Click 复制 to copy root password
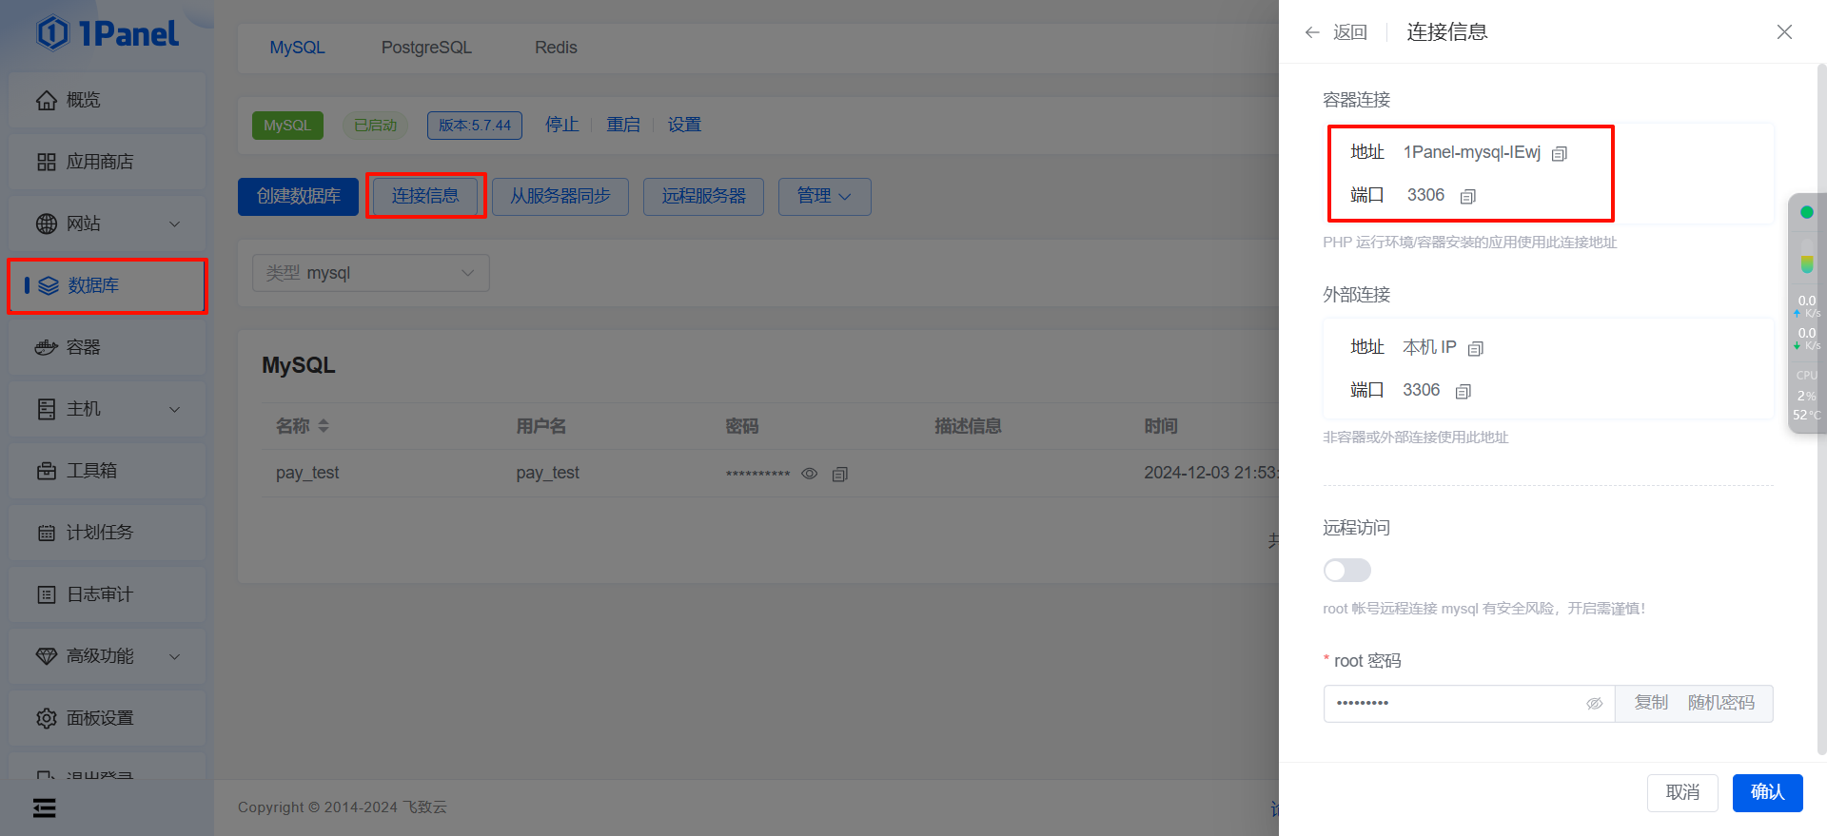Screen dimensions: 1827x836 coord(1651,703)
